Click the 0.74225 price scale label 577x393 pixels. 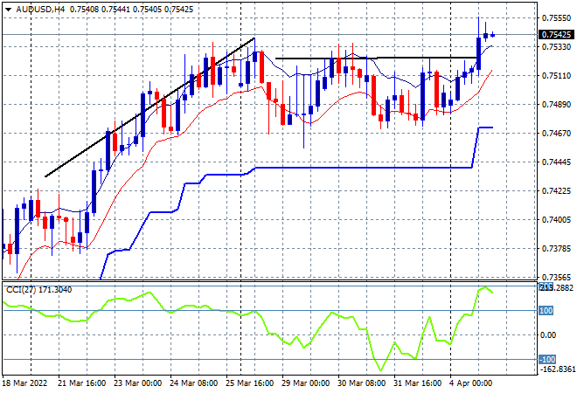click(556, 190)
